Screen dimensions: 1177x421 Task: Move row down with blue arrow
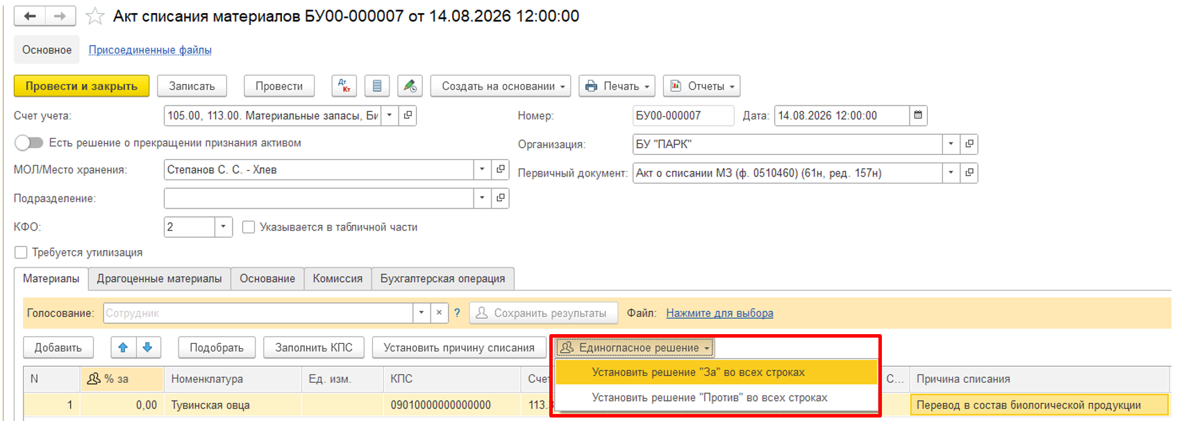click(x=147, y=347)
